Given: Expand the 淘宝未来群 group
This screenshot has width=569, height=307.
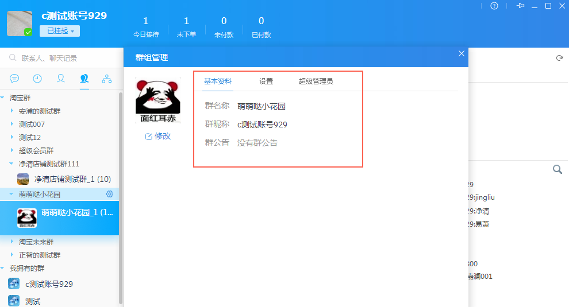Looking at the screenshot, I should [x=12, y=242].
